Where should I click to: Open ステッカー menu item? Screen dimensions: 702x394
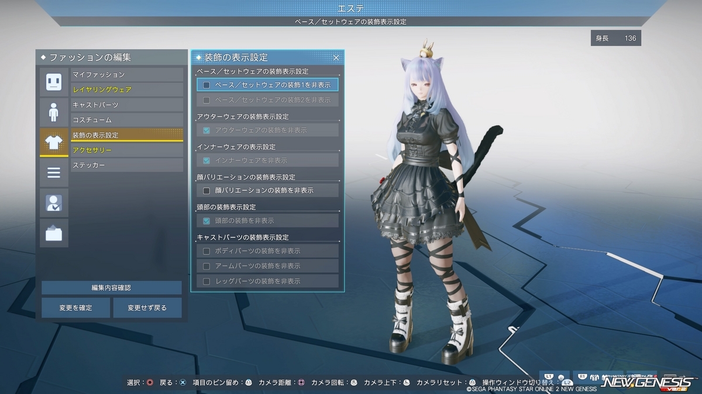[127, 166]
